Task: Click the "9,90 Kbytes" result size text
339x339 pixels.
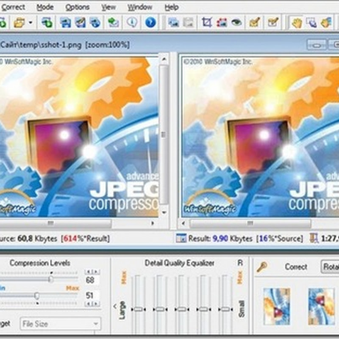Action: click(x=232, y=239)
